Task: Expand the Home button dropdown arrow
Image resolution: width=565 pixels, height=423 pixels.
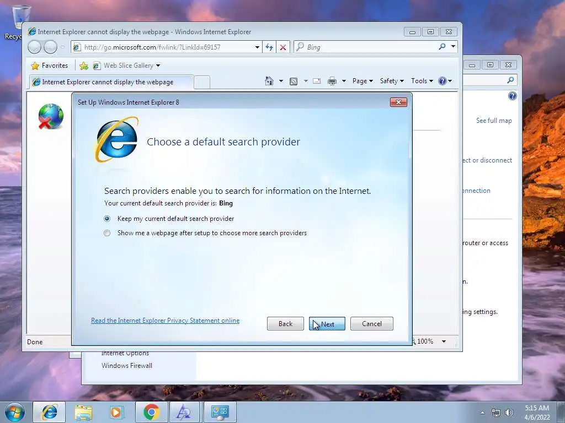Action: coord(281,81)
